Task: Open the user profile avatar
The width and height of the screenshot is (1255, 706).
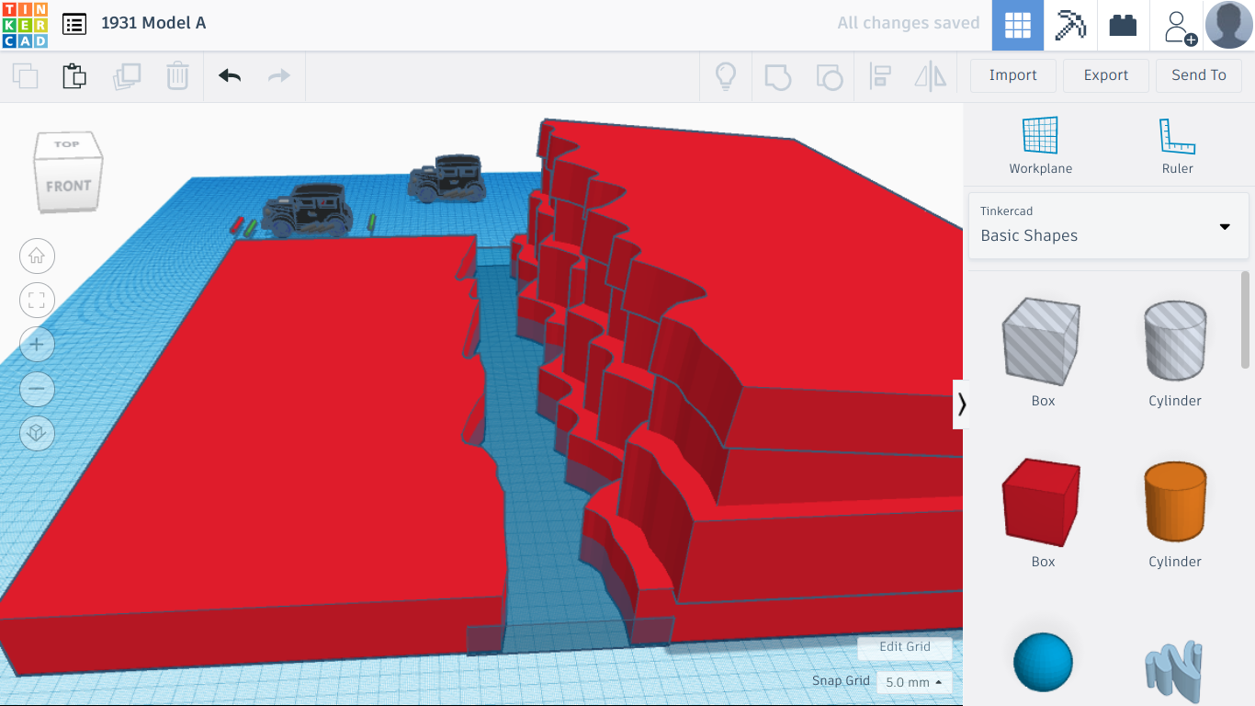Action: coord(1228,25)
